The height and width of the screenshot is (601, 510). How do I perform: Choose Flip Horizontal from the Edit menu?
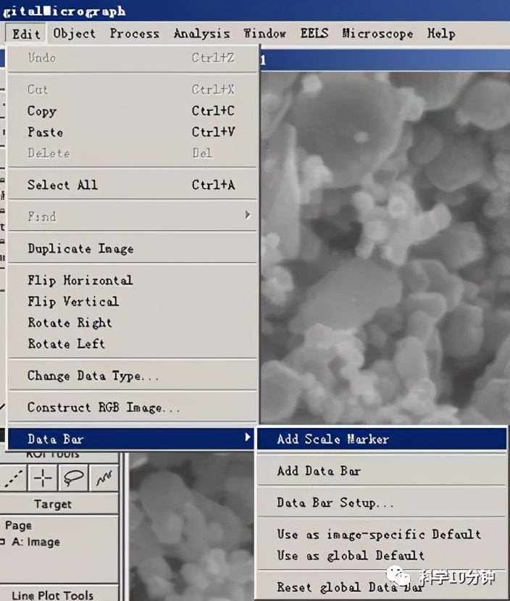[80, 280]
